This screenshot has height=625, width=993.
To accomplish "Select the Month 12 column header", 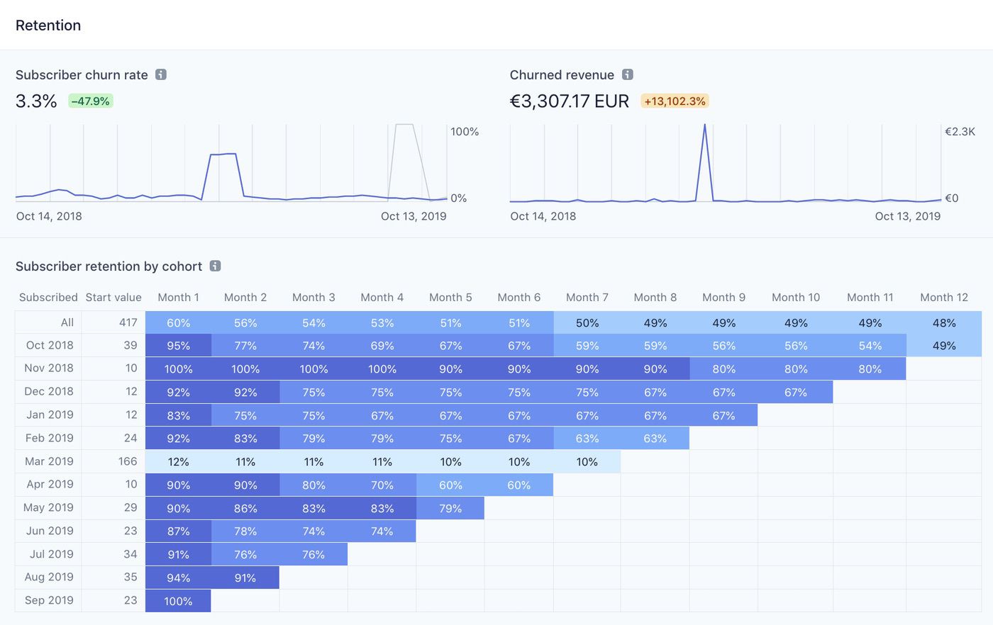I will 943,298.
